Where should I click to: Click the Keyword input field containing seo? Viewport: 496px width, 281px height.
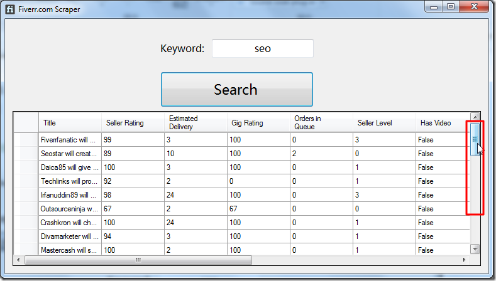[263, 49]
